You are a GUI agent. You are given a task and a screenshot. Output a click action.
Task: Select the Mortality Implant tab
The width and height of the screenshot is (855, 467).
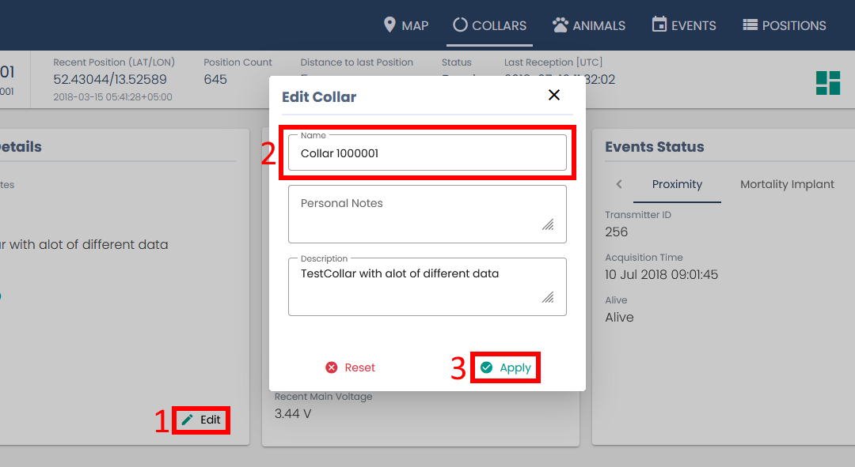point(787,184)
